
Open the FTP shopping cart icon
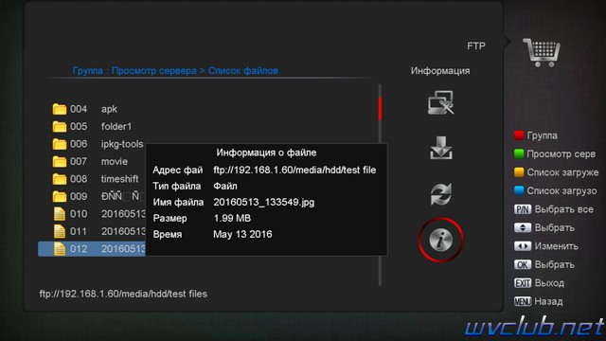(542, 52)
